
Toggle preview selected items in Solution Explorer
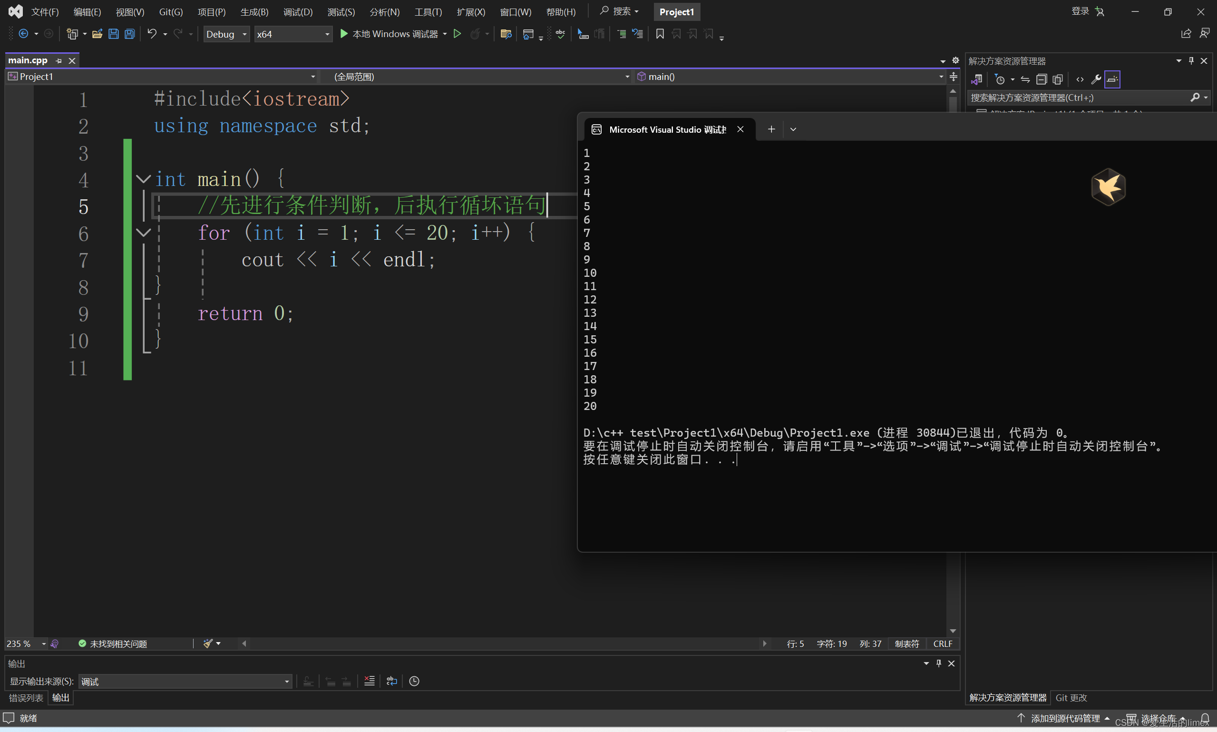[1112, 79]
